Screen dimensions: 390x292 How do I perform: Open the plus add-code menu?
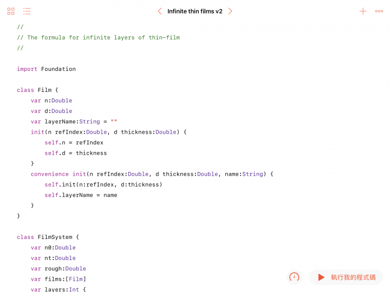[x=363, y=11]
